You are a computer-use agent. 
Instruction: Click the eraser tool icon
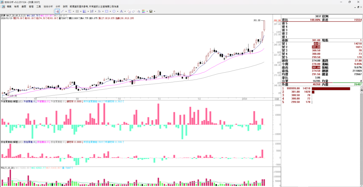(x=134, y=11)
